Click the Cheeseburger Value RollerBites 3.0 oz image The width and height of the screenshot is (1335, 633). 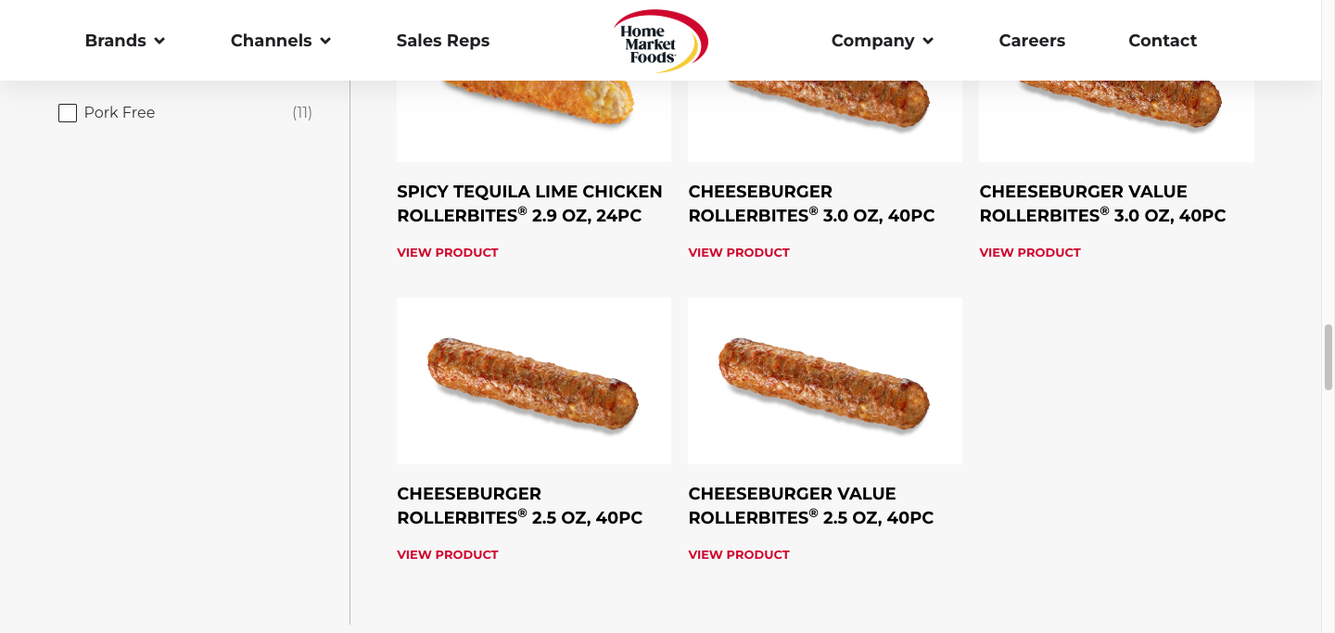point(1116,111)
